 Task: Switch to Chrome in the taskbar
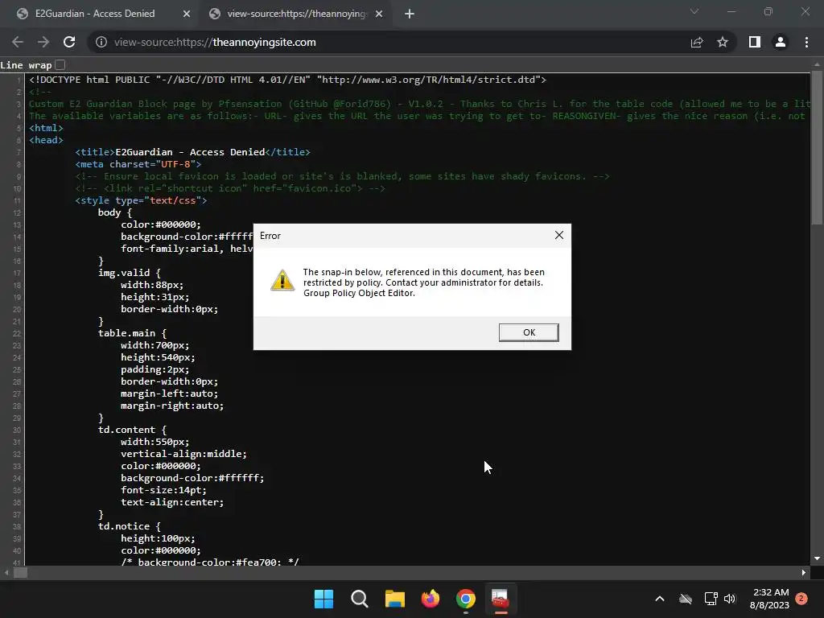(x=466, y=599)
